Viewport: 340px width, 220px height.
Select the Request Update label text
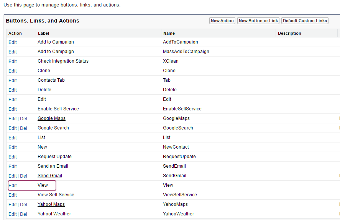[x=54, y=157]
